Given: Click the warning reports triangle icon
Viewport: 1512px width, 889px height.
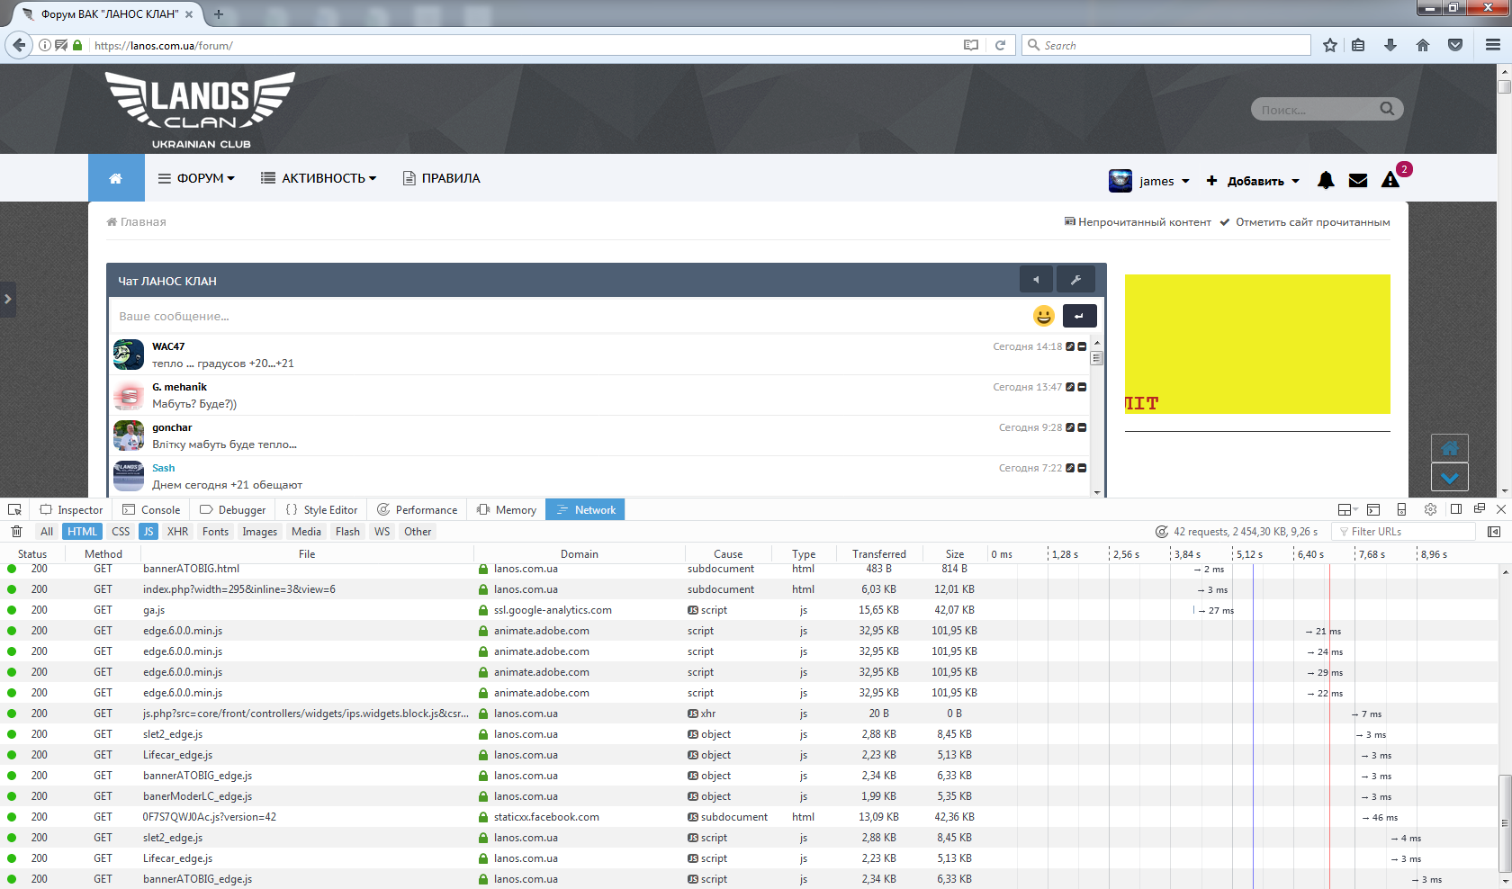Looking at the screenshot, I should coord(1390,181).
